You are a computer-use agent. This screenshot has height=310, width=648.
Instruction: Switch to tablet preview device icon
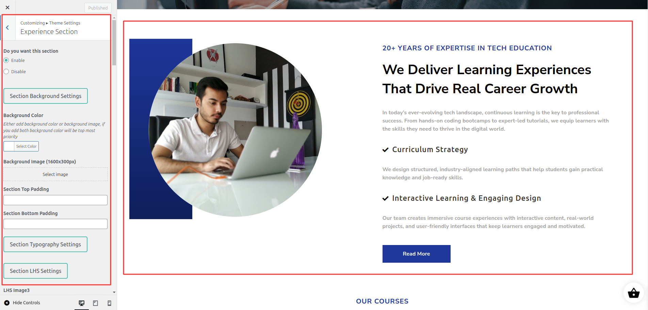tap(96, 303)
